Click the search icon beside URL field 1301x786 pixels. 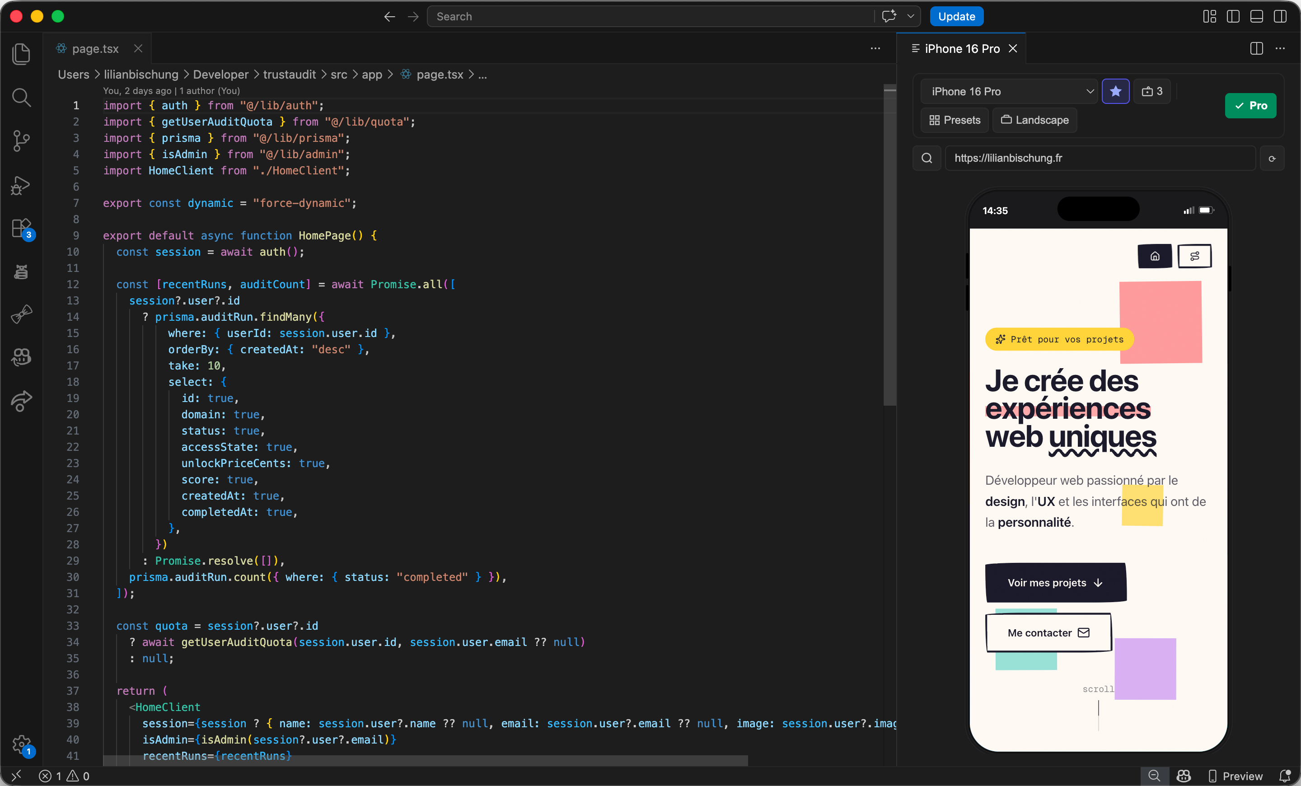pyautogui.click(x=927, y=159)
